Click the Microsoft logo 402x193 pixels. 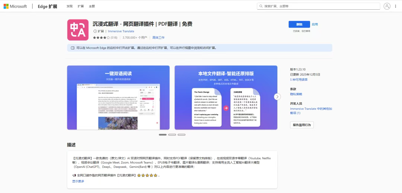(15, 6)
